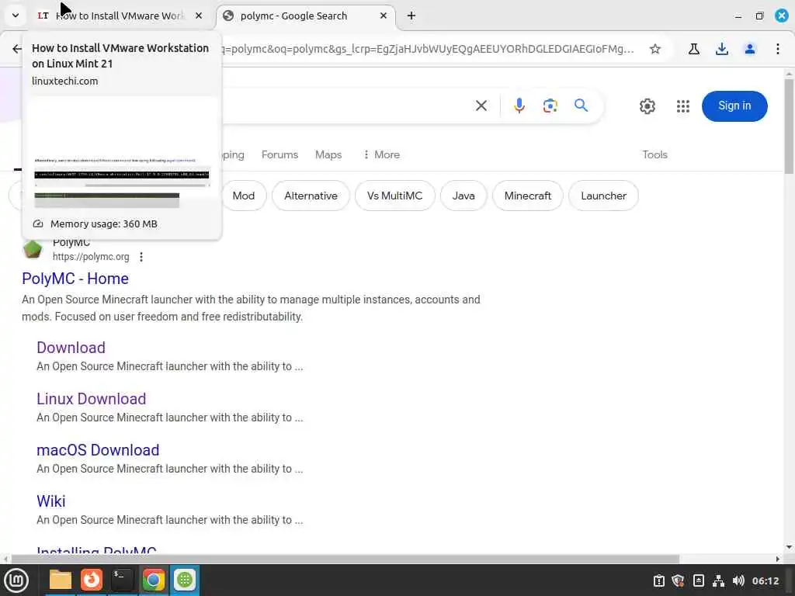Open options dots next to polymc.org
This screenshot has width=795, height=596.
click(x=141, y=257)
